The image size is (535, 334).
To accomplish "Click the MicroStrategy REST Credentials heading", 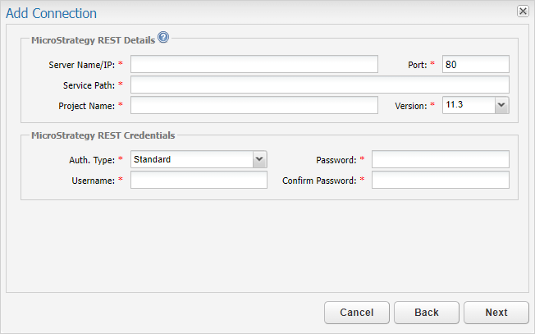I will point(103,135).
